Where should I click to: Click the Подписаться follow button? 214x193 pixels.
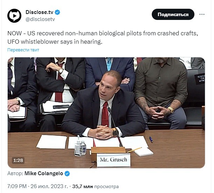[x=173, y=14]
